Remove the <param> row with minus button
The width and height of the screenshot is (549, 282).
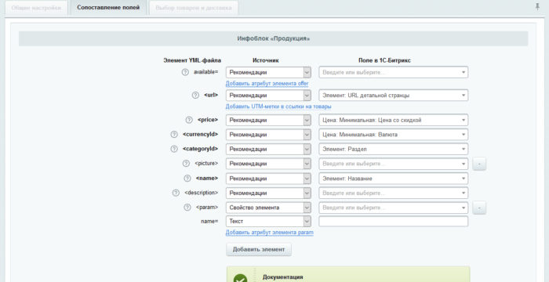pyautogui.click(x=479, y=208)
